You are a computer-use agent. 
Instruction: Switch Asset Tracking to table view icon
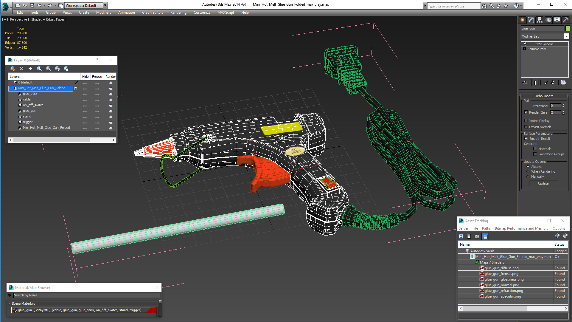(485, 236)
